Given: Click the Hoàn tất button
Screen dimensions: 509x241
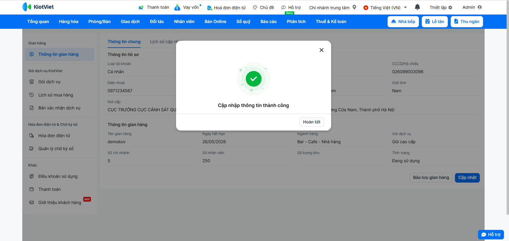Looking at the screenshot, I should click(x=311, y=122).
